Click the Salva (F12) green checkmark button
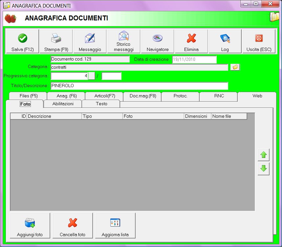The width and height of the screenshot is (282, 247). (x=22, y=41)
